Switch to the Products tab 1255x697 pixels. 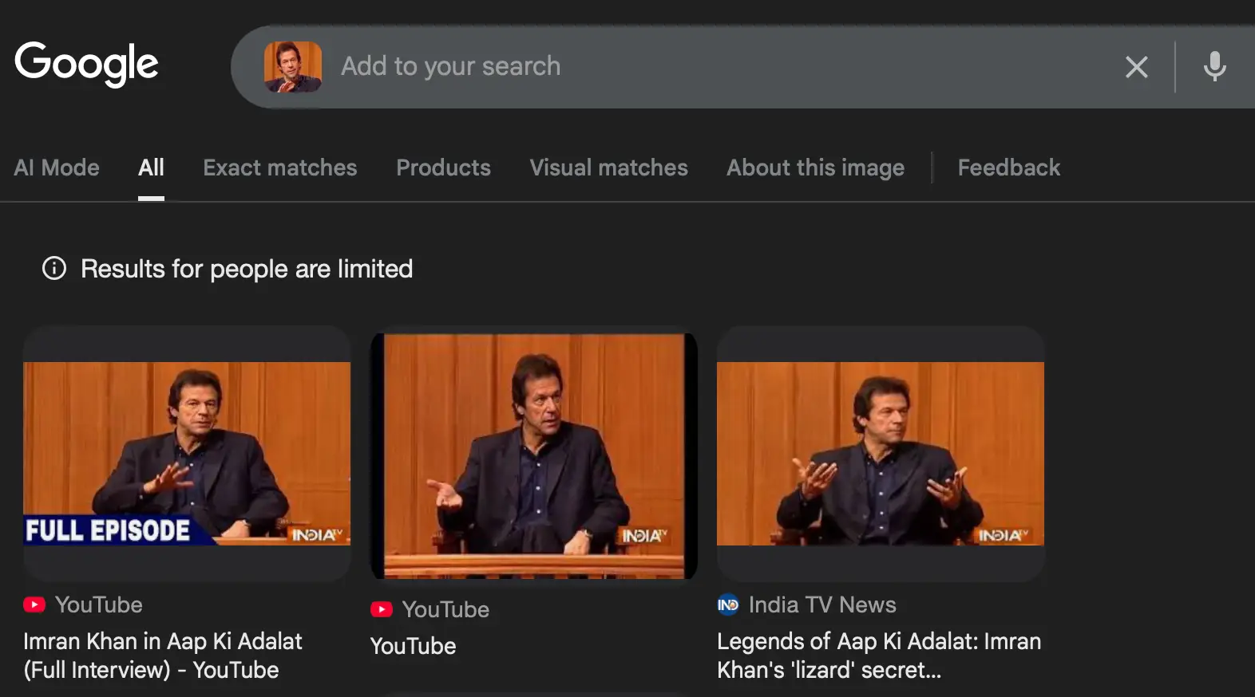point(443,167)
